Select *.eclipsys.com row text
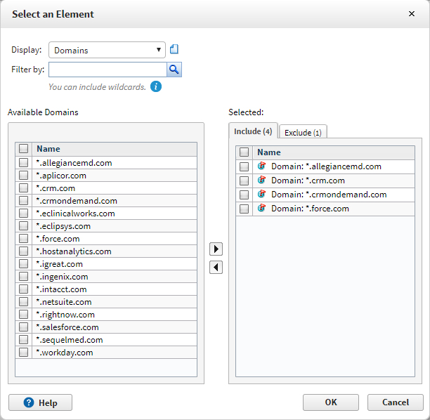The width and height of the screenshot is (430, 420). 63,226
